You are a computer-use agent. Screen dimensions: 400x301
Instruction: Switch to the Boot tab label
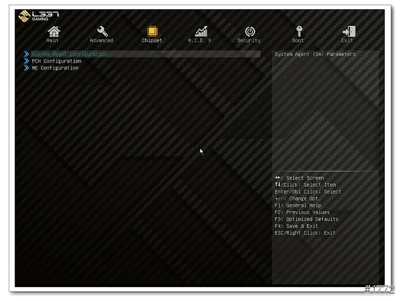[298, 40]
